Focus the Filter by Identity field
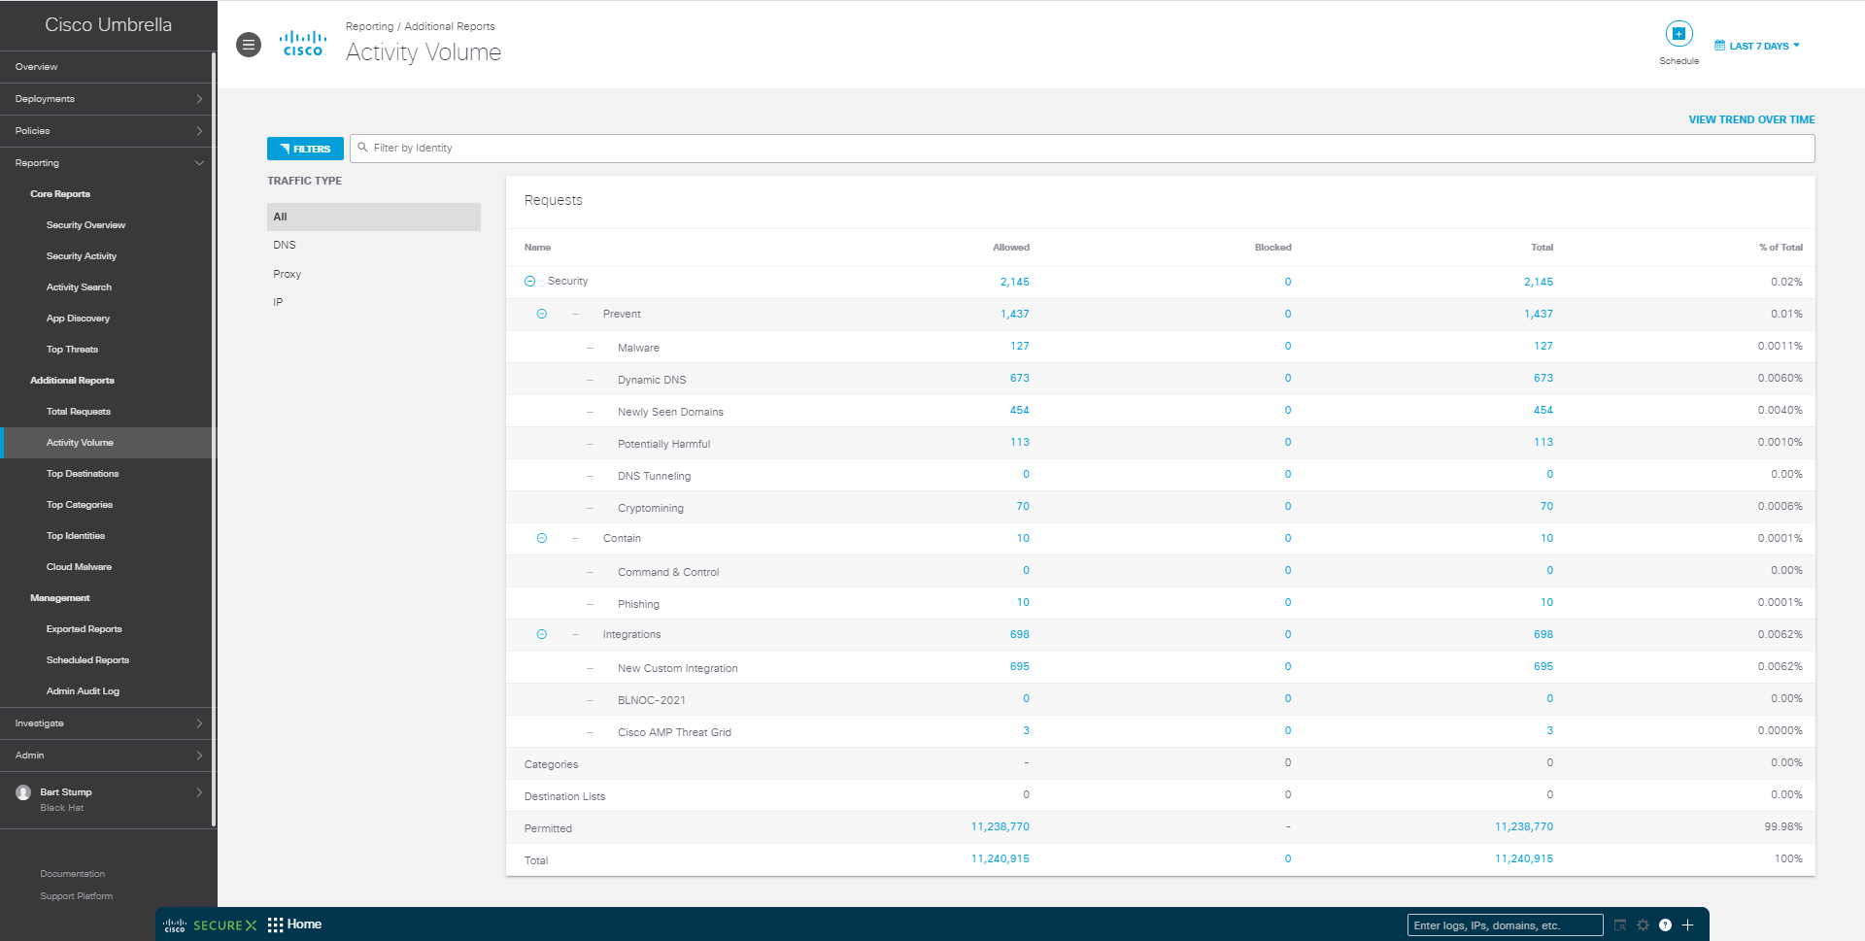The width and height of the screenshot is (1865, 941). pos(1082,149)
